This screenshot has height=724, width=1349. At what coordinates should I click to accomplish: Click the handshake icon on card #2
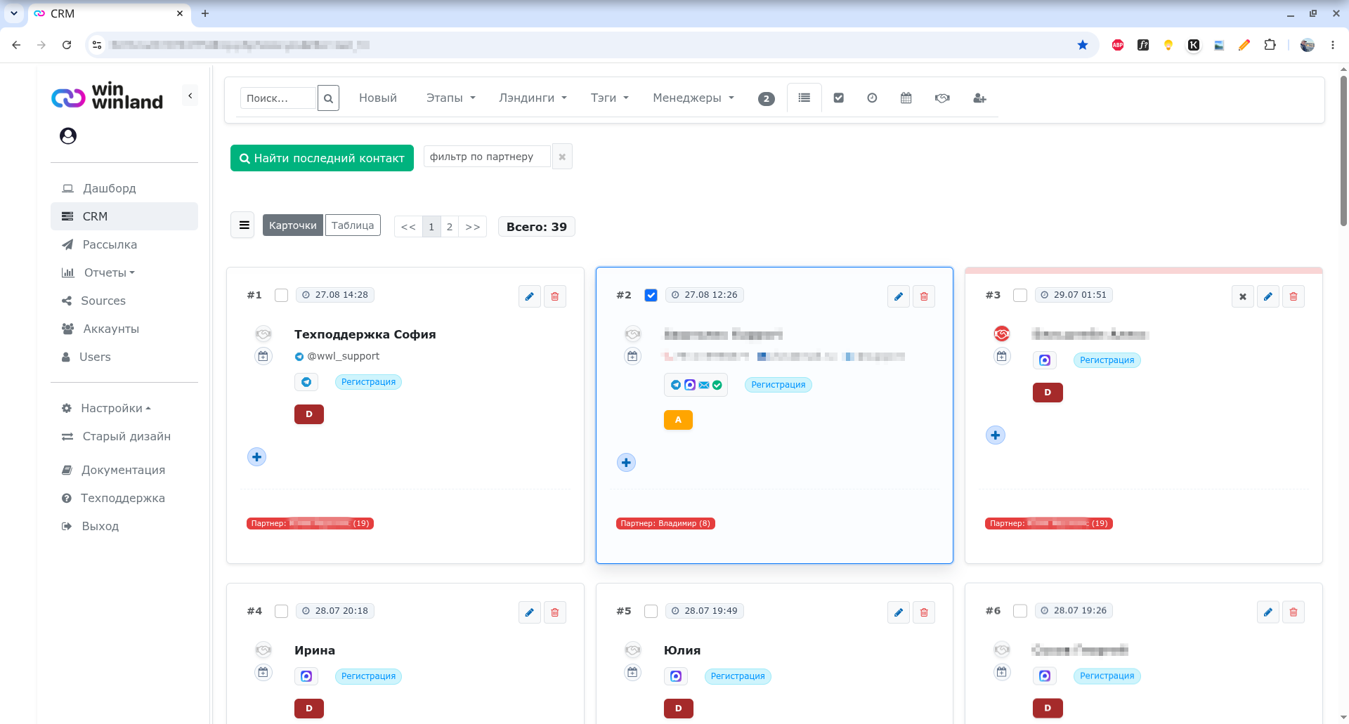point(633,334)
